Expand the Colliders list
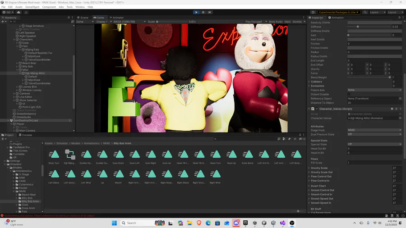This screenshot has height=228, width=406. point(309,82)
